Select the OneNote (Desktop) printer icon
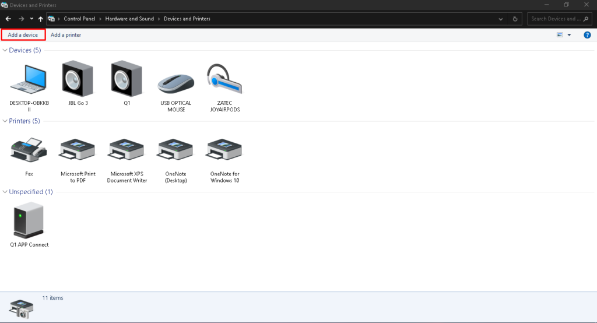 point(175,150)
